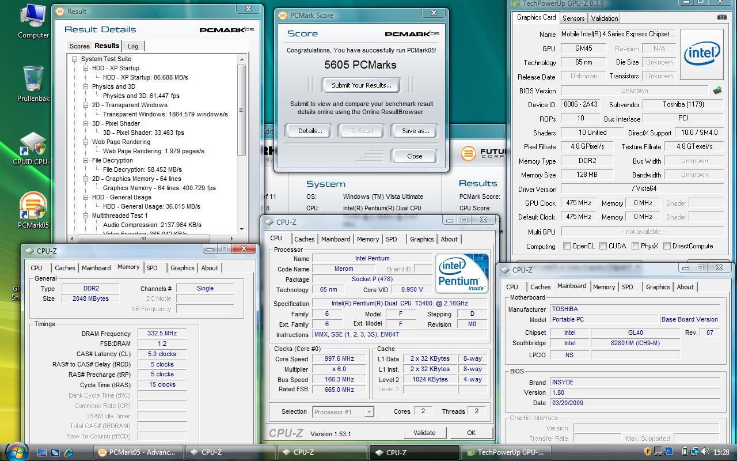This screenshot has height=461, width=737.
Task: Switch to the Scores tab in Result Details
Action: point(79,46)
